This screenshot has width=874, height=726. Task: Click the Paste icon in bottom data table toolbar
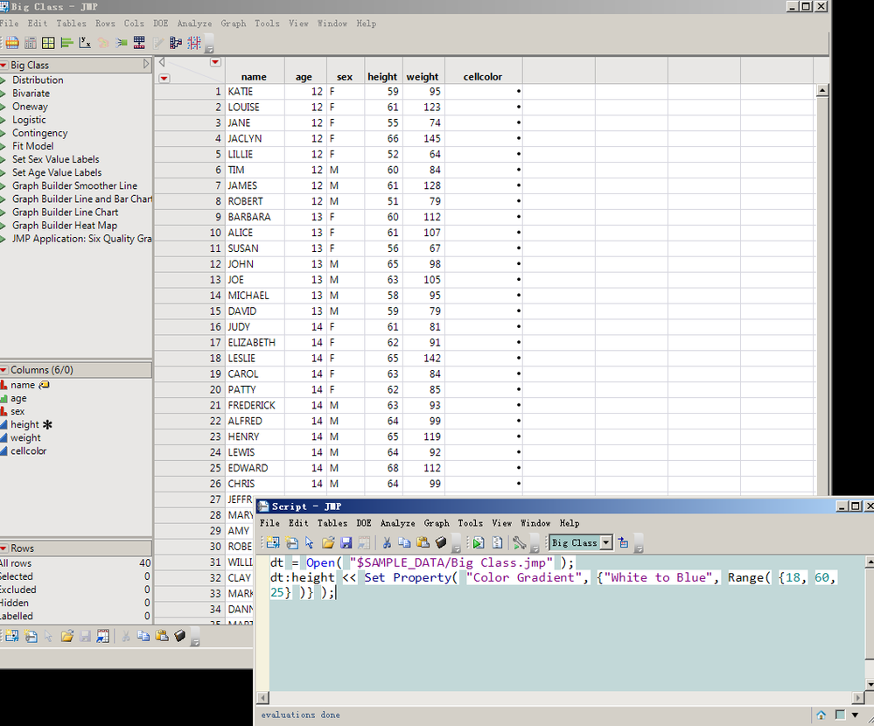click(x=162, y=637)
